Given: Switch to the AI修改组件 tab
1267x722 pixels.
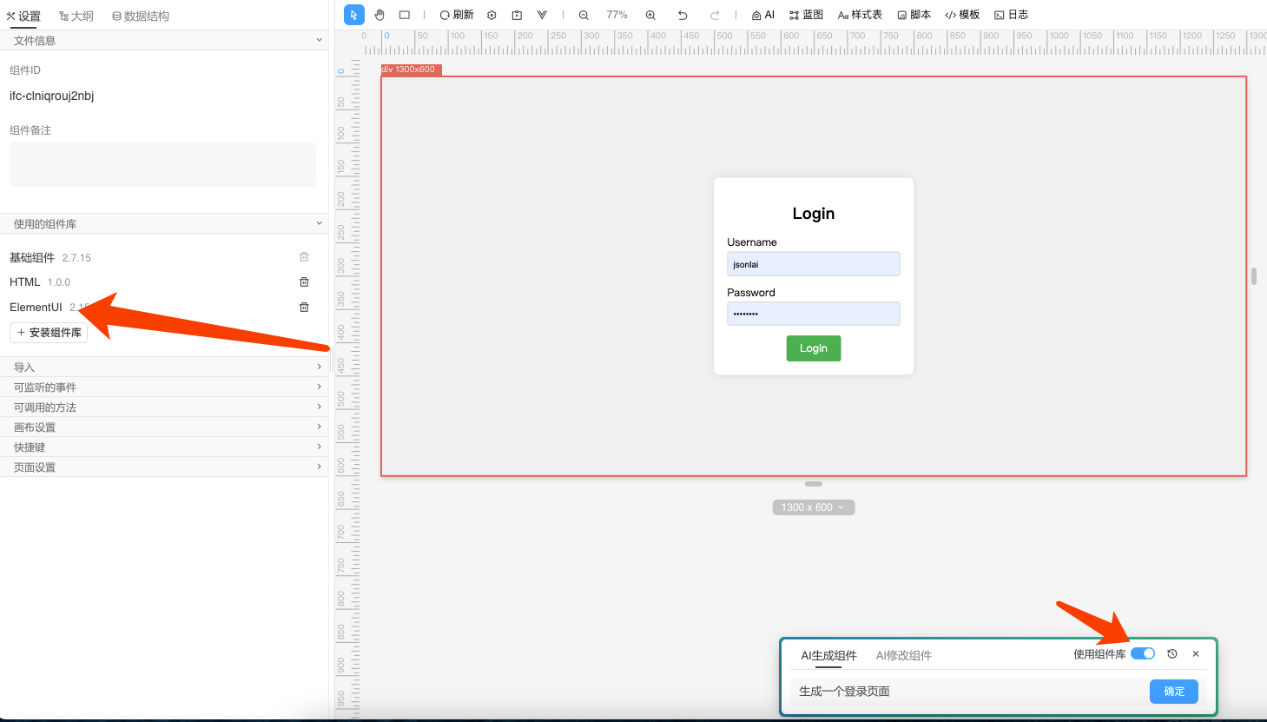Looking at the screenshot, I should pyautogui.click(x=903, y=655).
